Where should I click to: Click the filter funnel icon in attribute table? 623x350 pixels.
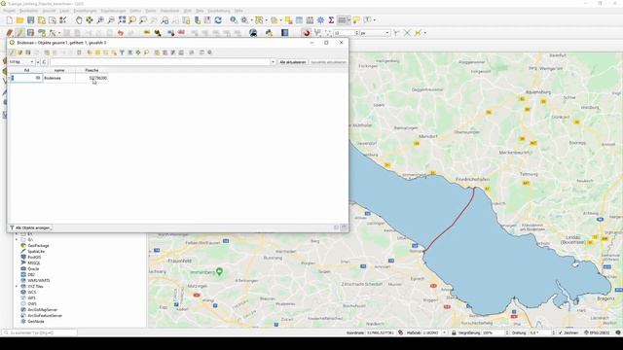[x=122, y=52]
